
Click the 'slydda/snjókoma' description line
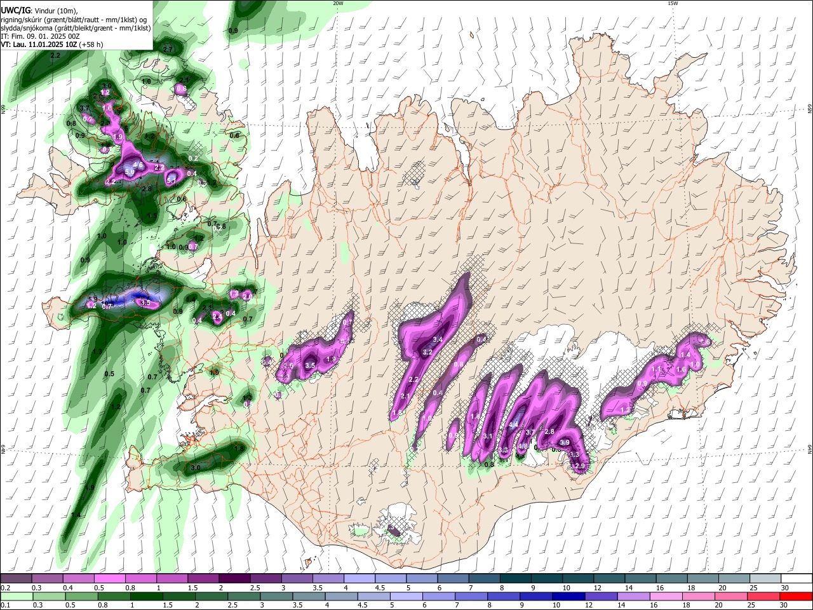click(x=76, y=28)
